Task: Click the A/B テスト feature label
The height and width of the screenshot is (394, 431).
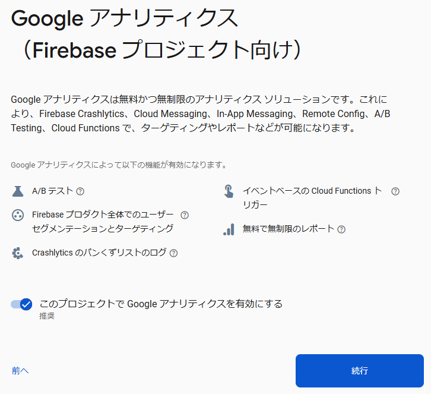Action: click(52, 191)
